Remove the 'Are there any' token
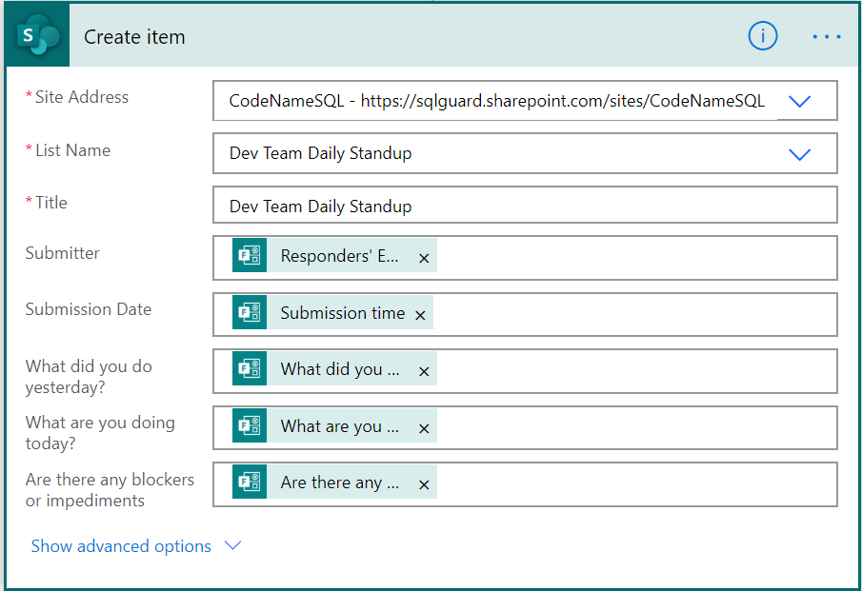Viewport: 862px width, 591px height. [424, 484]
